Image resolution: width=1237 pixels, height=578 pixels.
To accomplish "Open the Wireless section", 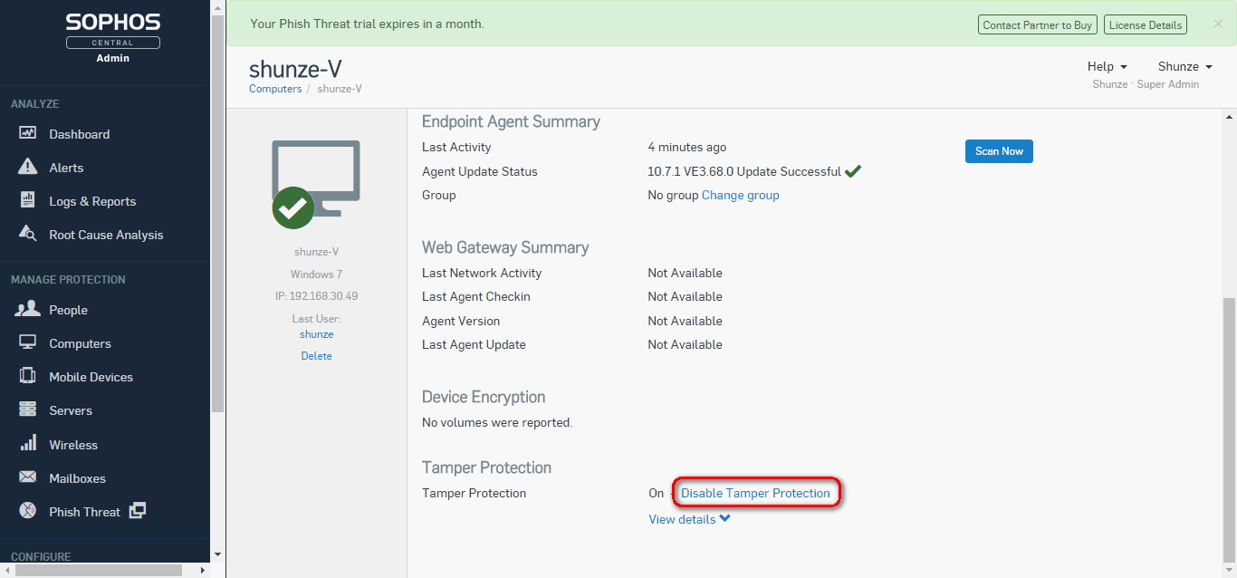I will point(73,445).
